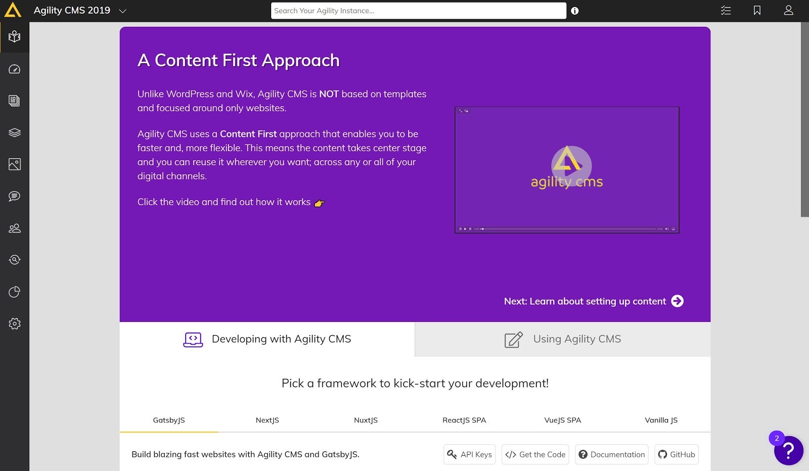Click the text Pick a framework to kick-start
Viewport: 809px width, 471px height.
pos(415,383)
